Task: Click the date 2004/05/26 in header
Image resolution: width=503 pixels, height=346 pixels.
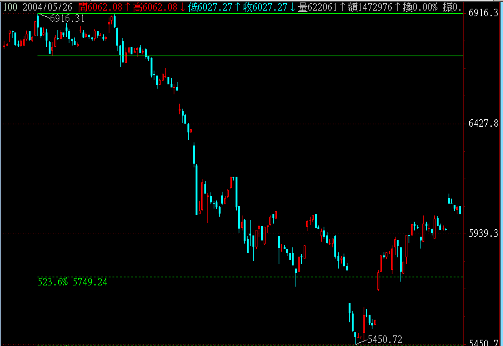Action: click(47, 7)
